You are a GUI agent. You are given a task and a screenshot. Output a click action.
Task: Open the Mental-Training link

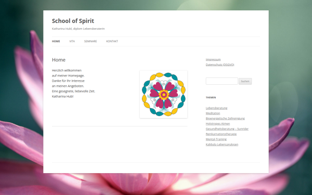click(216, 139)
